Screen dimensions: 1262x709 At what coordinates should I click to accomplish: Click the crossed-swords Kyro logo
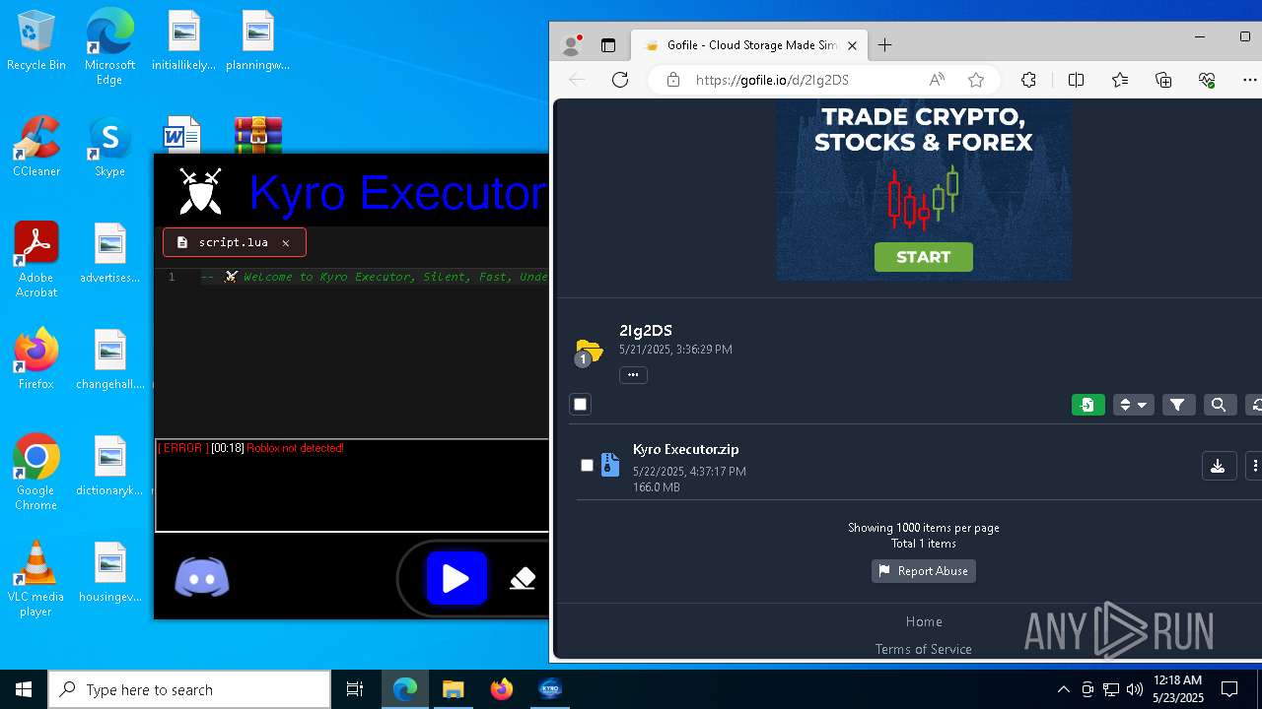200,191
